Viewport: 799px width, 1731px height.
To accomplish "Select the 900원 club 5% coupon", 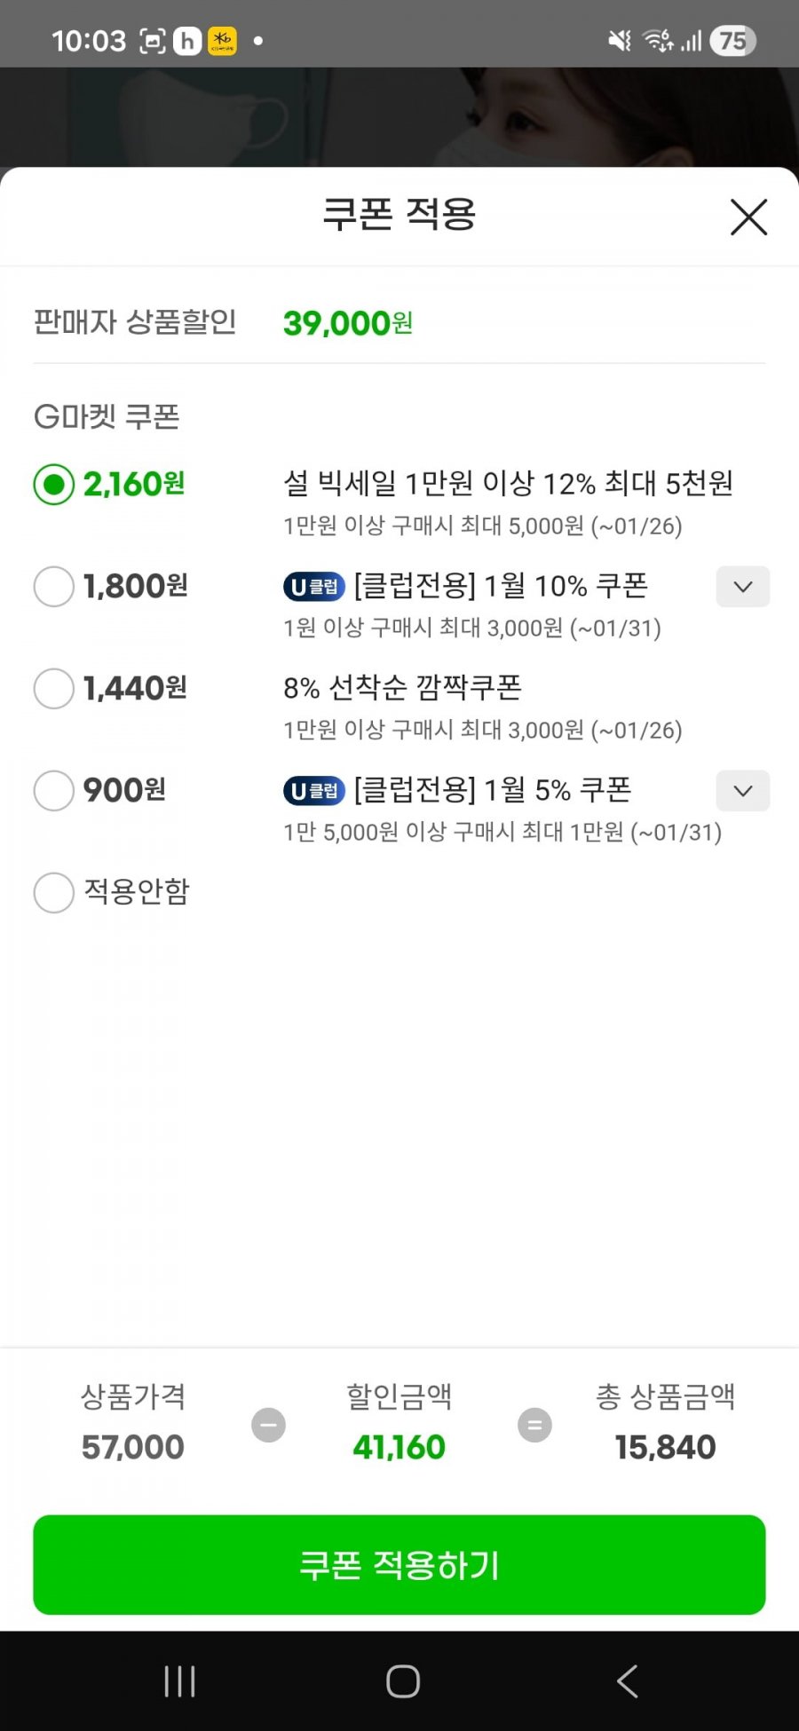I will pos(54,791).
